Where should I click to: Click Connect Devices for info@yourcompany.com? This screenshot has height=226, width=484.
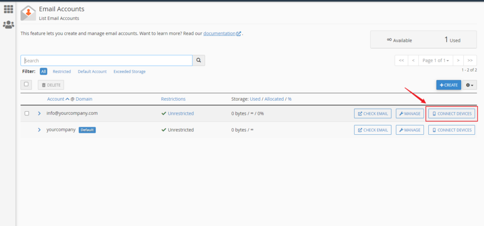click(x=452, y=113)
